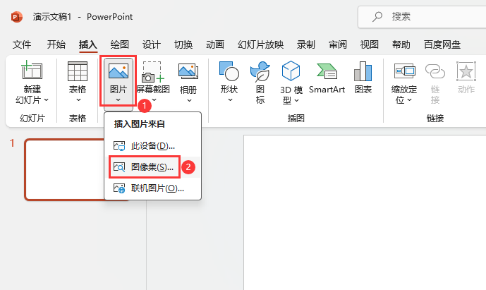This screenshot has height=290, width=486.
Task: Expand the 图片 dropdown arrow
Action: 118,100
